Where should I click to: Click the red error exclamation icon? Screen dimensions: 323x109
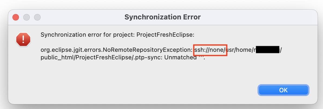tap(23, 39)
